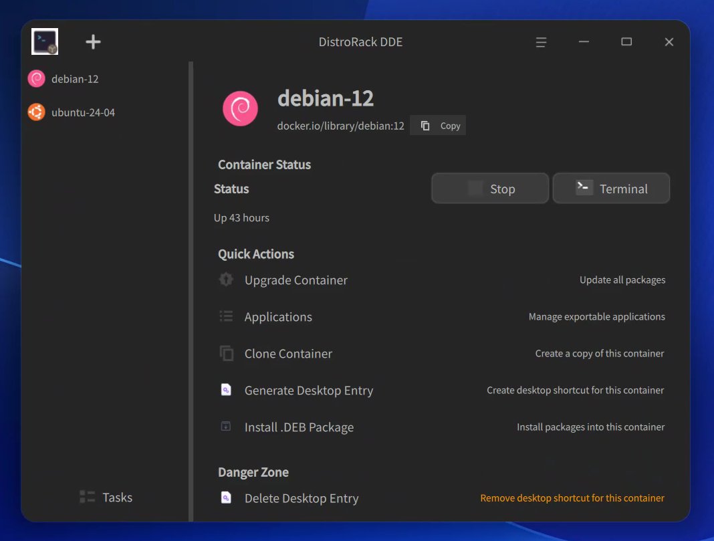Click the terminal prompt icon in Terminal button

click(x=584, y=187)
